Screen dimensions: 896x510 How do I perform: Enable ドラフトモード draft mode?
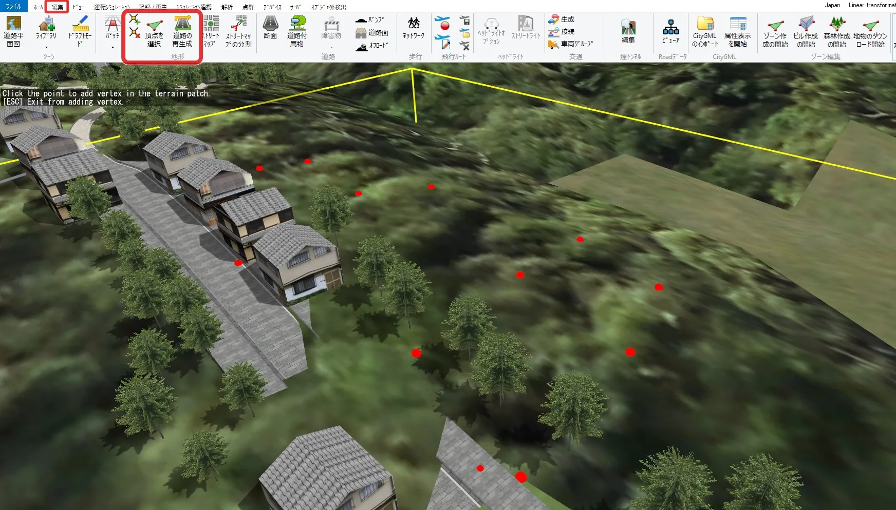point(80,31)
